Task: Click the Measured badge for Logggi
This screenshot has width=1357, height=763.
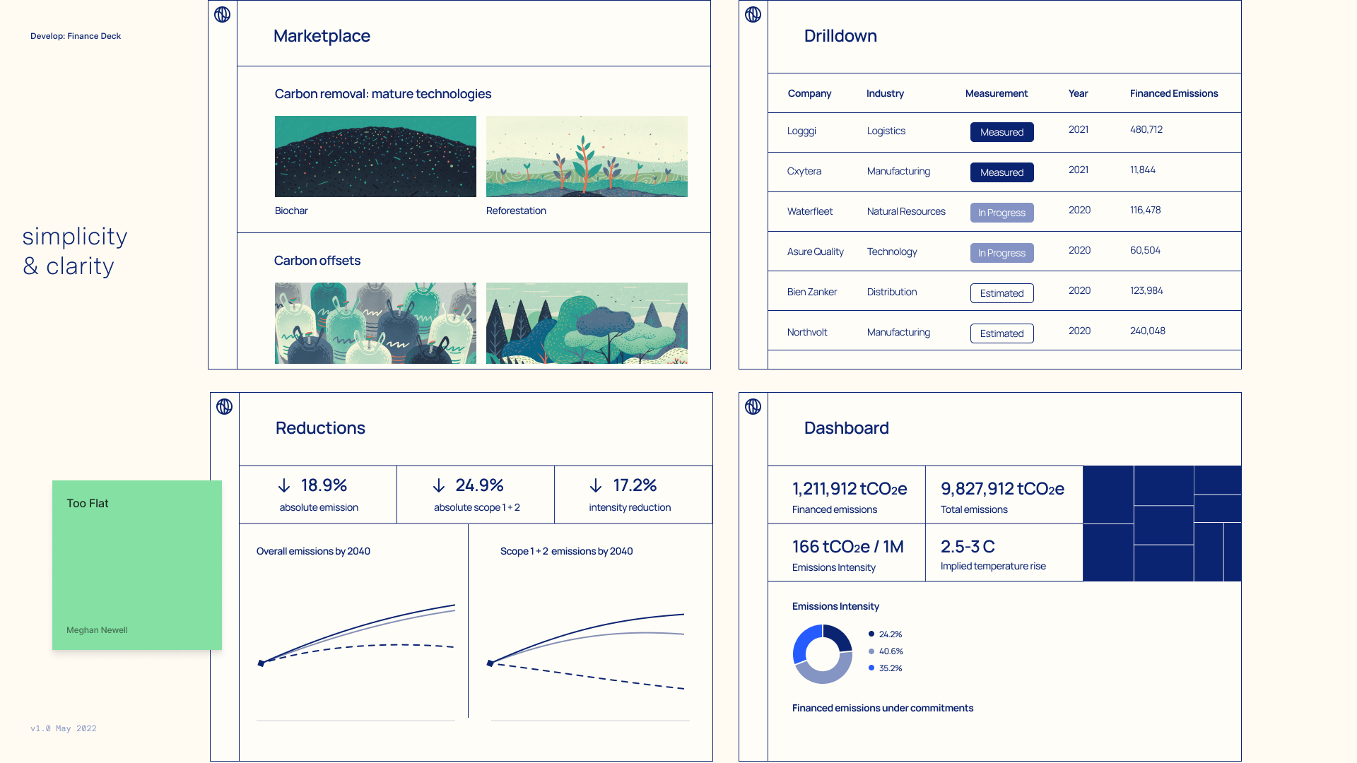Action: coord(1001,132)
